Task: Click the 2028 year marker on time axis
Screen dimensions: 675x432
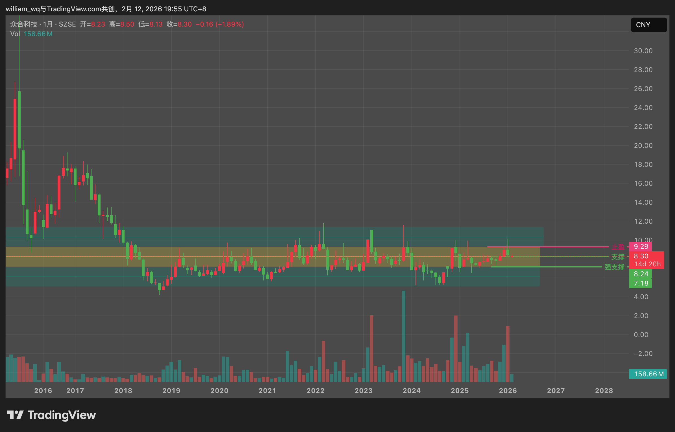Action: pyautogui.click(x=604, y=391)
